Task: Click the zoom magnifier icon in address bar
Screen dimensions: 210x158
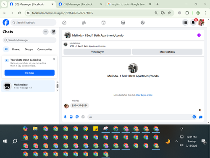Action: pyautogui.click(x=156, y=13)
